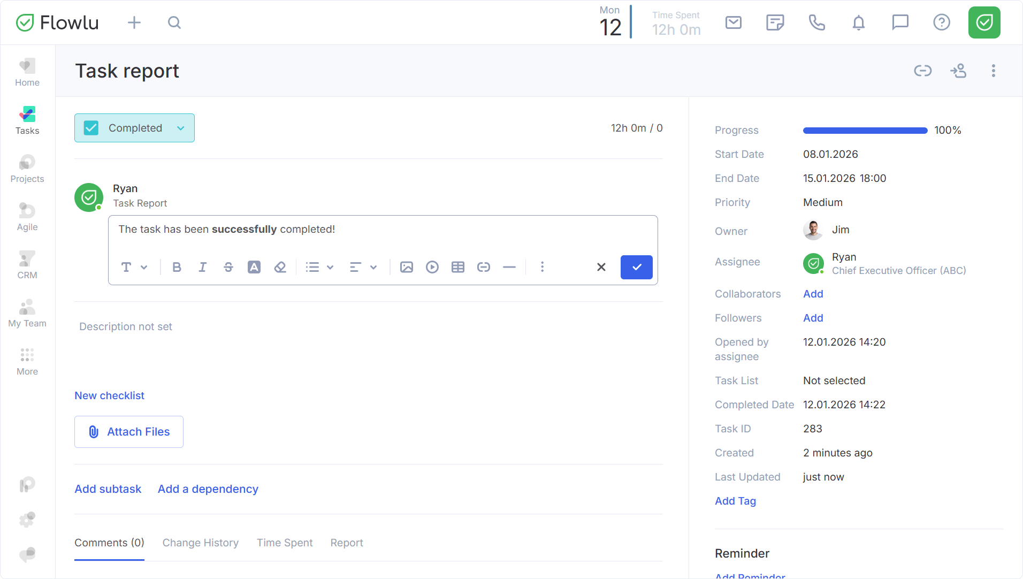Image resolution: width=1023 pixels, height=579 pixels.
Task: Click the Bold formatting icon
Action: (x=177, y=267)
